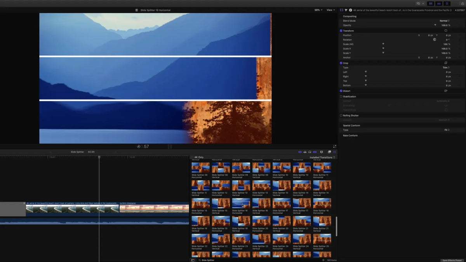Image resolution: width=466 pixels, height=262 pixels.
Task: Click the transitions browser scrollbar
Action: [x=336, y=226]
